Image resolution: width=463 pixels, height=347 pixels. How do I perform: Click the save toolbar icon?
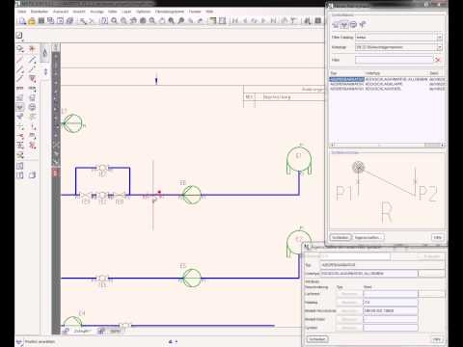click(41, 21)
